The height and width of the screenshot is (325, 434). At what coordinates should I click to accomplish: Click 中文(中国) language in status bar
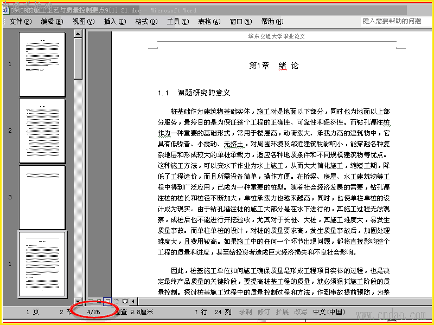click(x=329, y=312)
